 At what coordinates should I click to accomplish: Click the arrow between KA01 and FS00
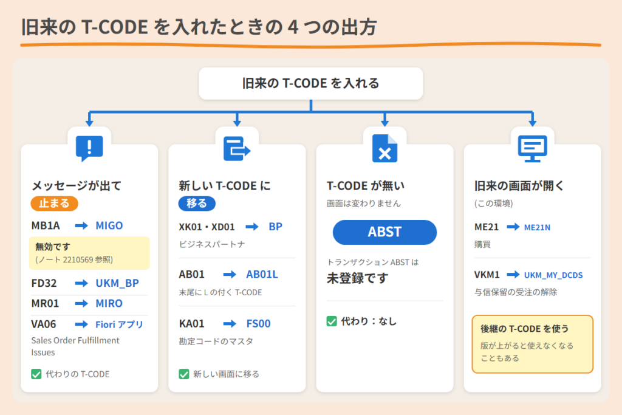click(x=230, y=324)
